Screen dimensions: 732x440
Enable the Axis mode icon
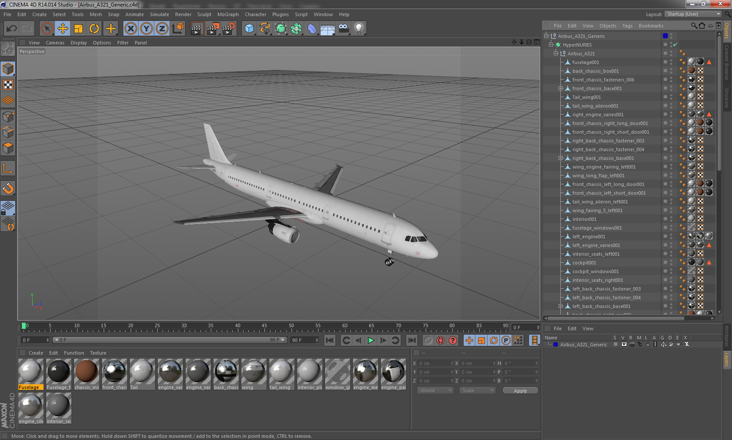click(x=8, y=168)
